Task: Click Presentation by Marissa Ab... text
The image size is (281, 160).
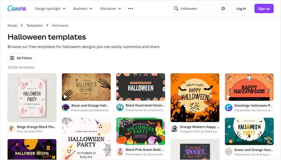Action: (145, 154)
